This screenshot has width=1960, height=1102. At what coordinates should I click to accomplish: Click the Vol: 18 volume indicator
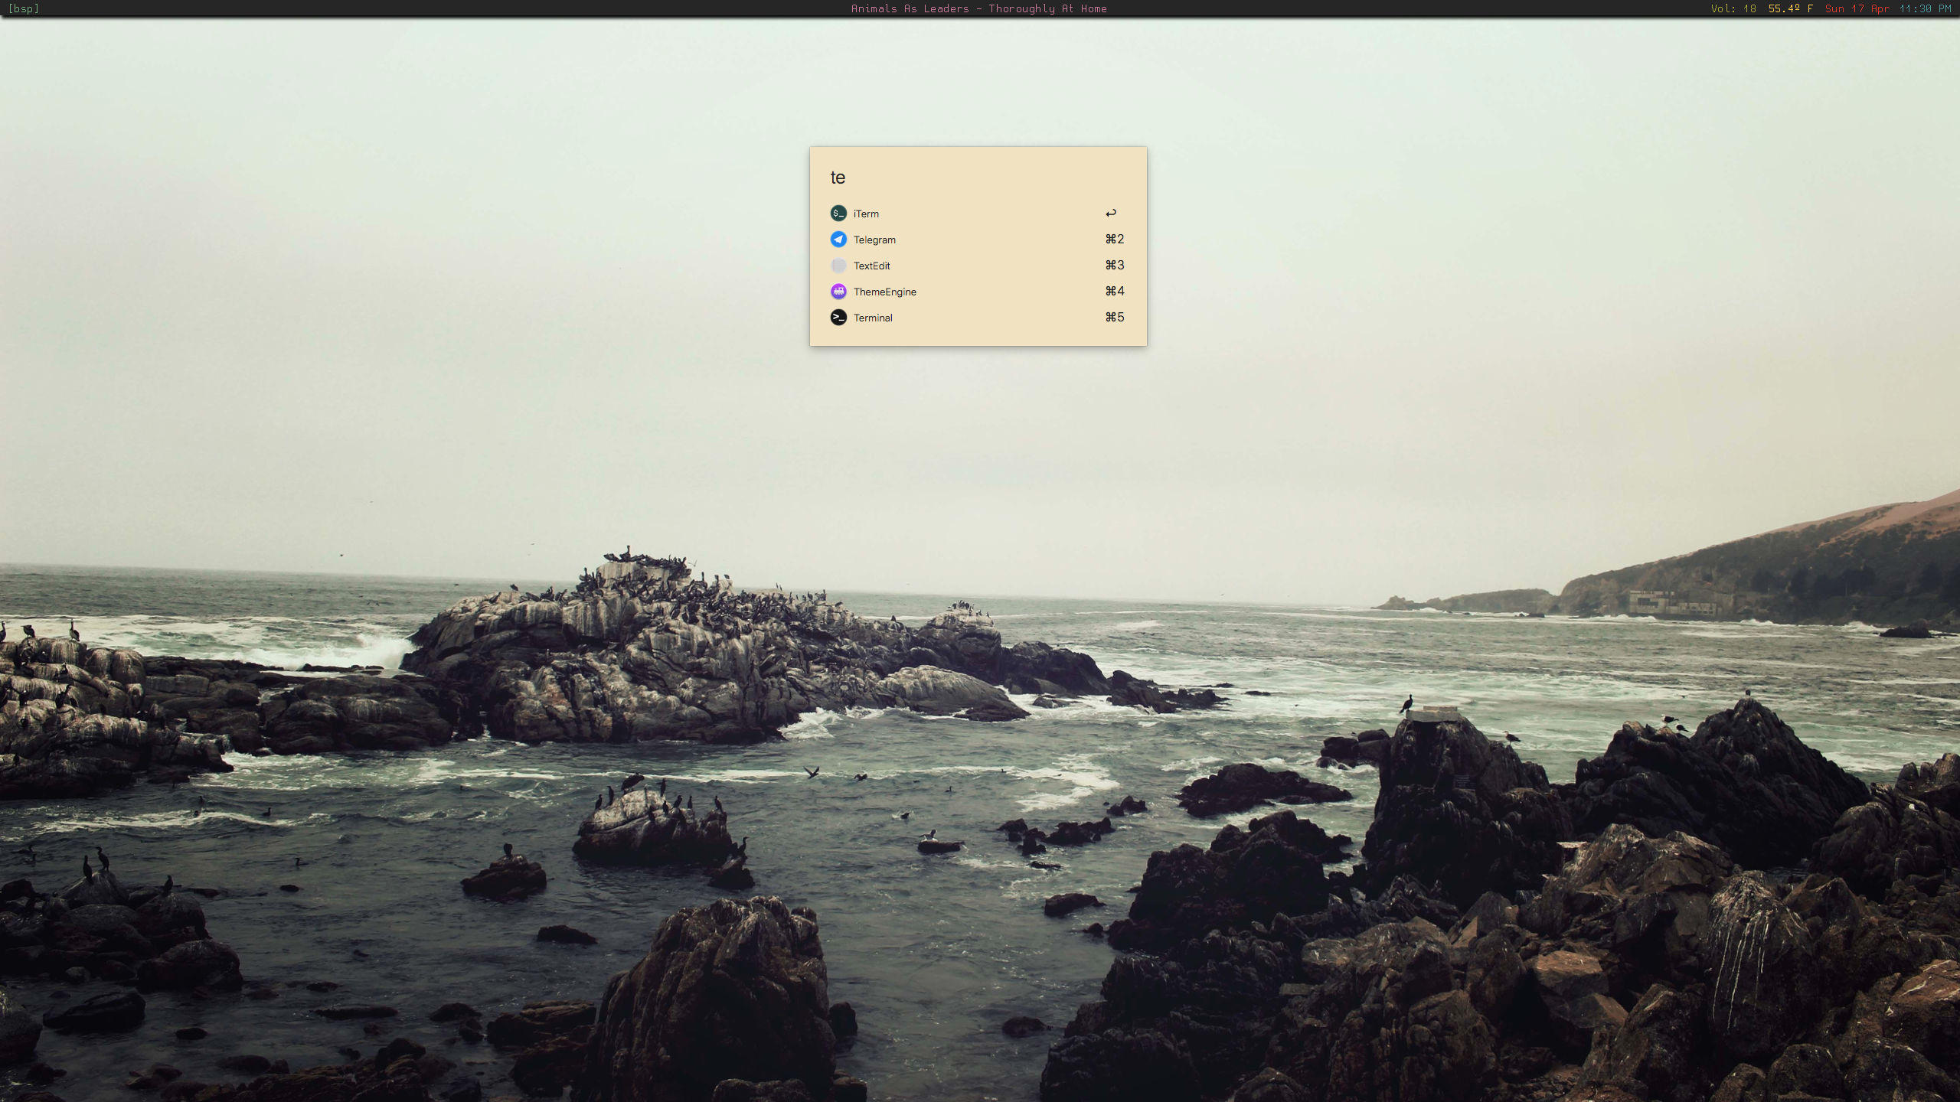pyautogui.click(x=1733, y=8)
